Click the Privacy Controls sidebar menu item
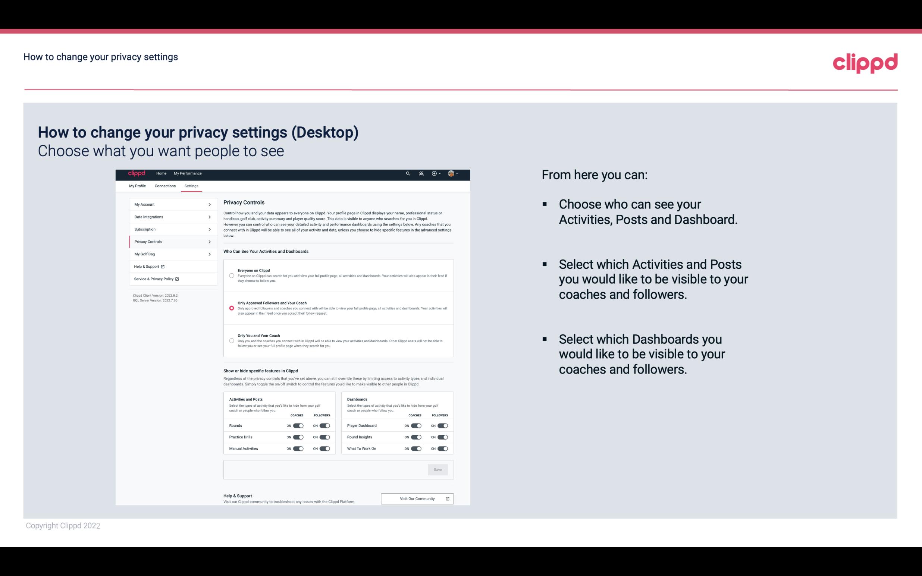 [x=170, y=242]
